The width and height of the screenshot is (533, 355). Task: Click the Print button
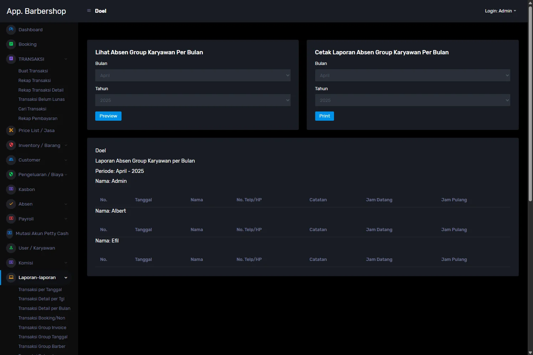324,116
